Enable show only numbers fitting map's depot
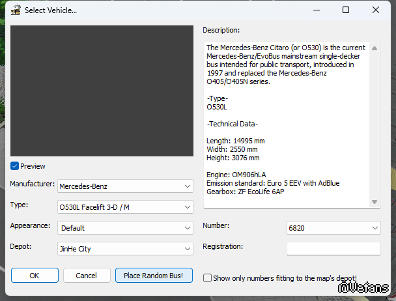The width and height of the screenshot is (396, 301). pos(208,278)
